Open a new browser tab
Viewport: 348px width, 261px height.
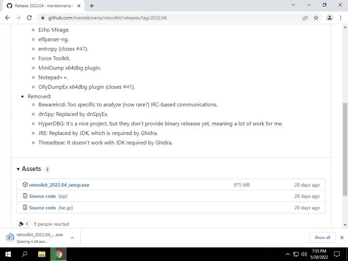coord(92,6)
